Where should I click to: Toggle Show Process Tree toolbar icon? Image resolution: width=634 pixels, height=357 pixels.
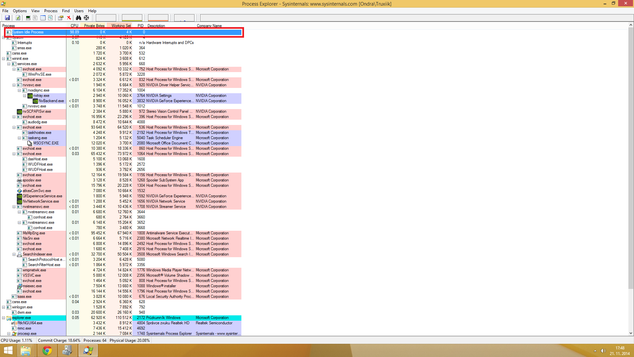click(35, 18)
